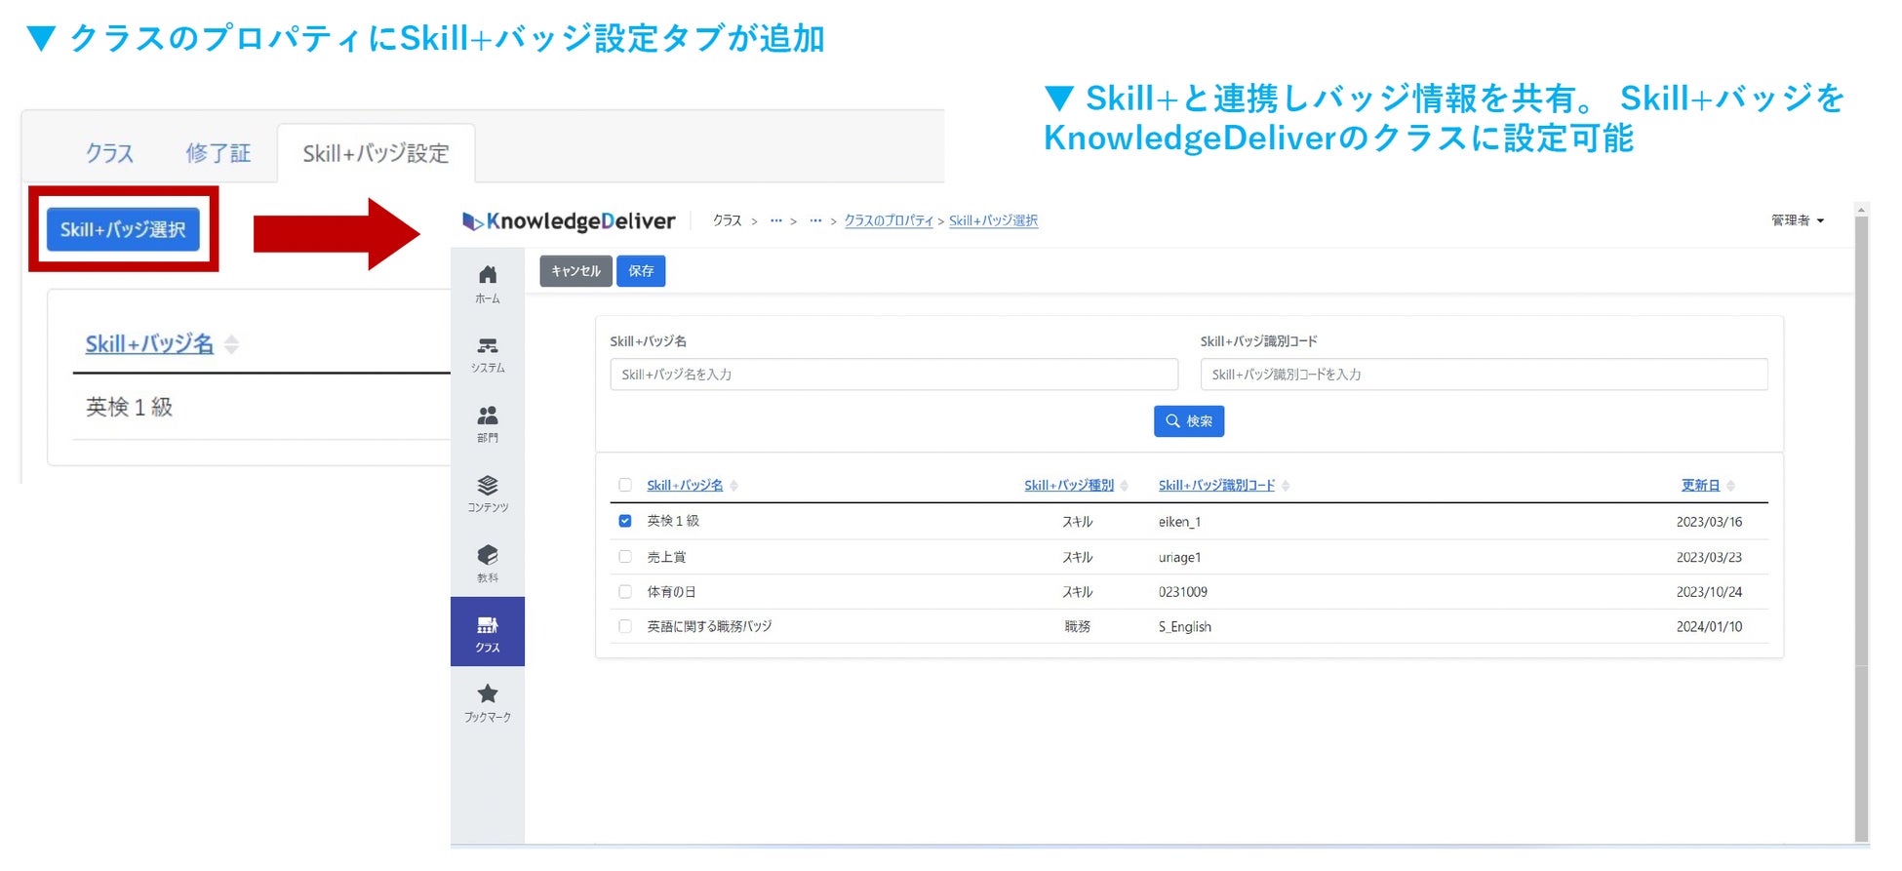Click the 売上賞 badge name
The width and height of the screenshot is (1902, 871).
click(666, 557)
